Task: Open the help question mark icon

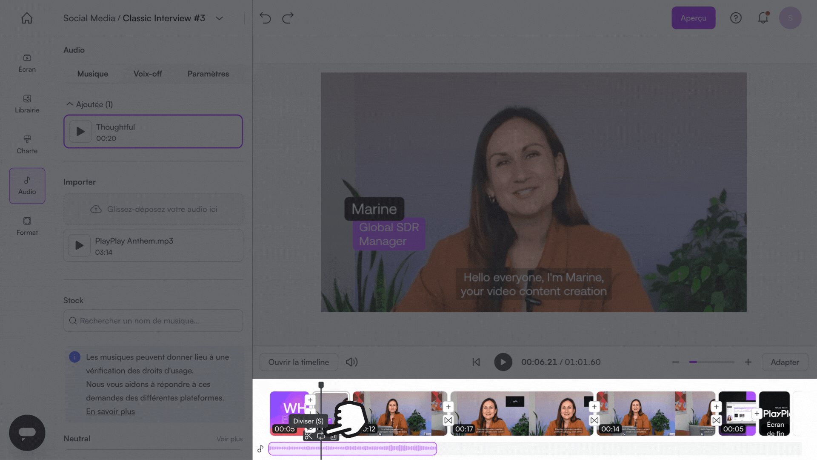Action: (736, 18)
